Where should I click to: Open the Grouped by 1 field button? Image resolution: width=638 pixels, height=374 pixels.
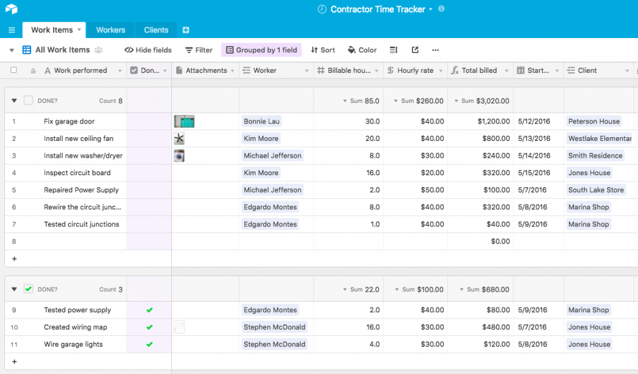tap(261, 50)
